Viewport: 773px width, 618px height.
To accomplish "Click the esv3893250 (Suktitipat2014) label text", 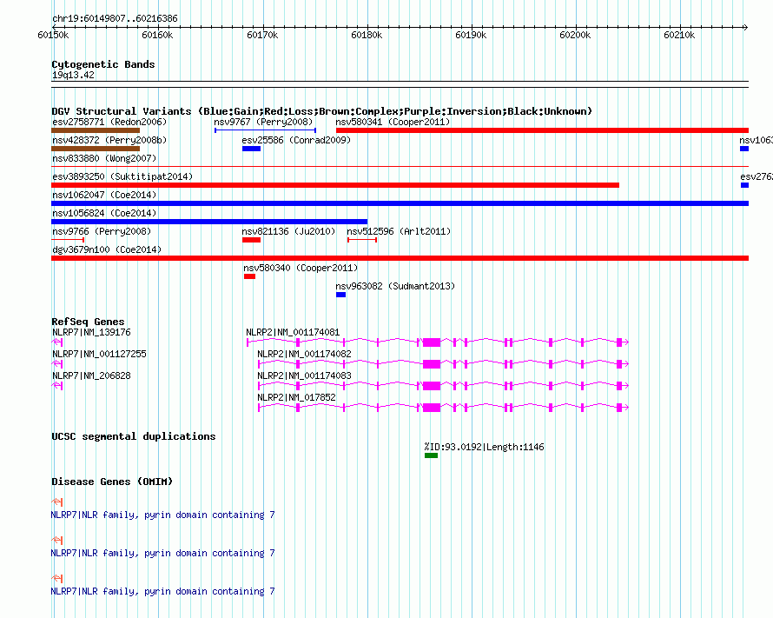I will point(122,176).
